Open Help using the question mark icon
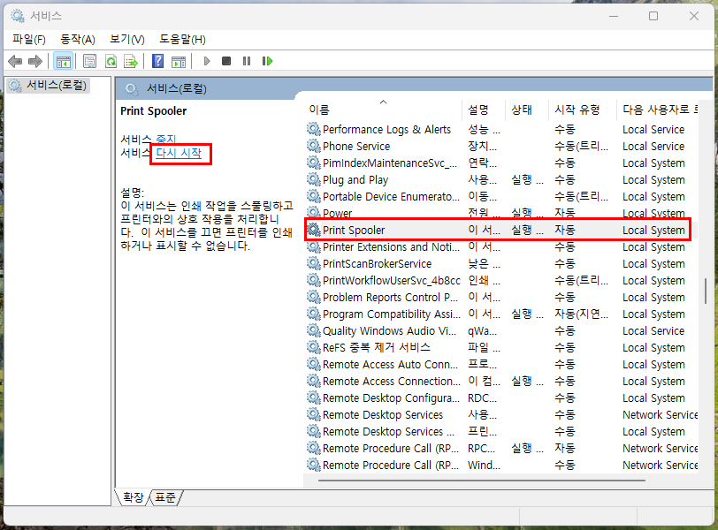This screenshot has width=718, height=530. click(157, 61)
